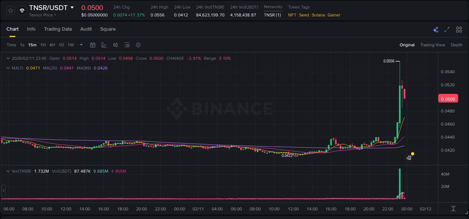Open the hexagon chart settings icon
469x219 pixels.
[x=138, y=45]
